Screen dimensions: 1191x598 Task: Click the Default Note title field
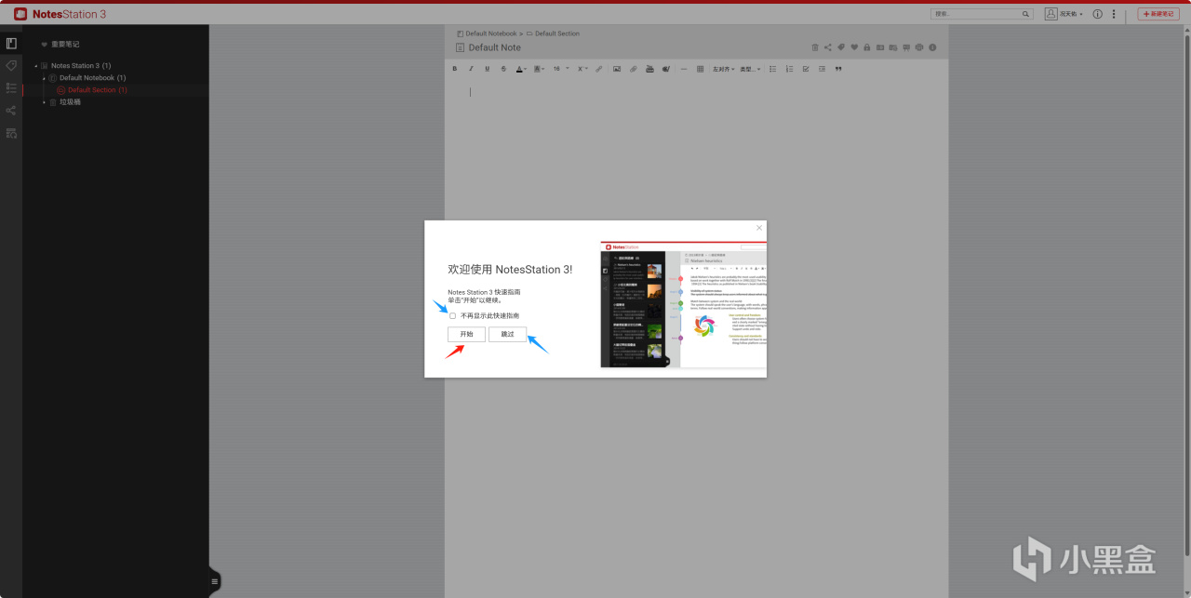pyautogui.click(x=495, y=47)
